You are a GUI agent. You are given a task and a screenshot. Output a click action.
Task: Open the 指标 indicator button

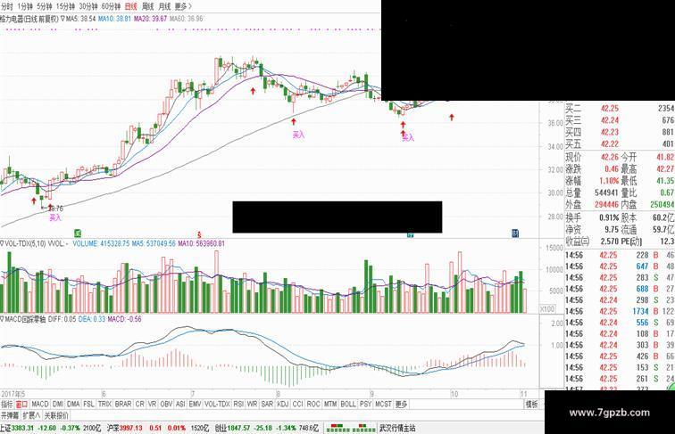click(7, 405)
